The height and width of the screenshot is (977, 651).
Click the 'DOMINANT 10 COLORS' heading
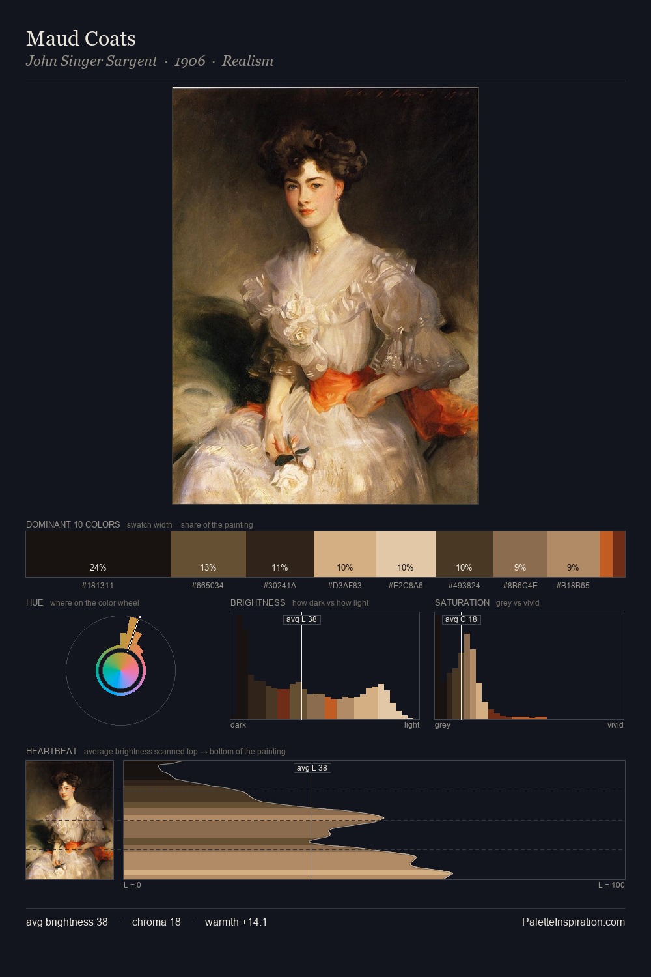coord(73,524)
